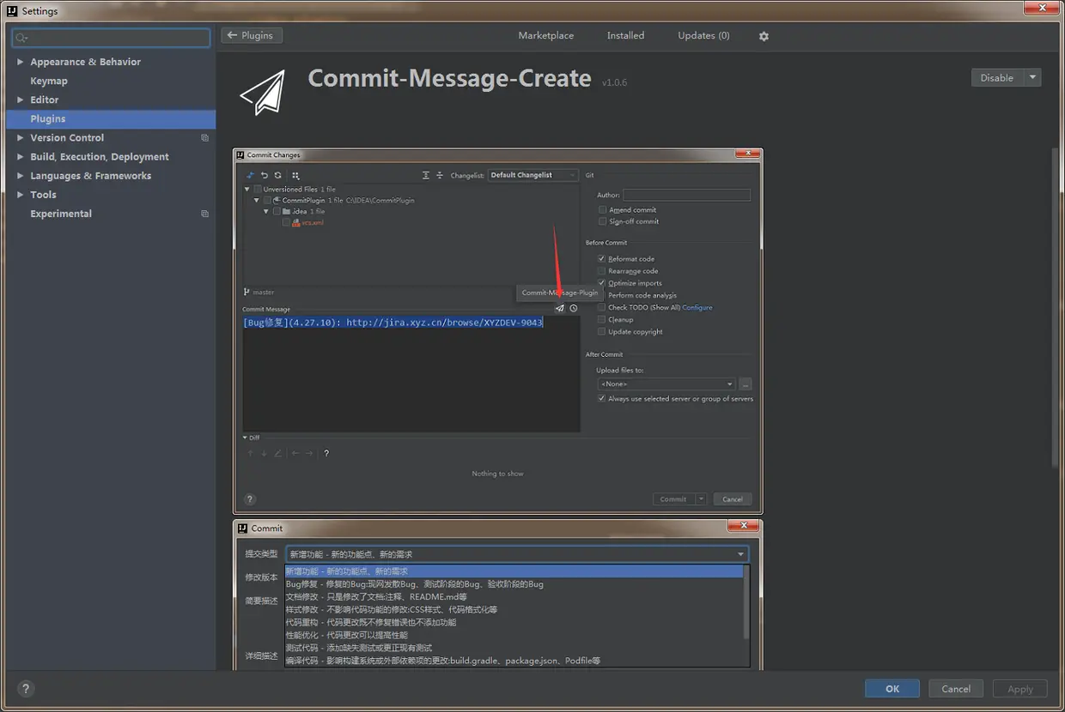Choose 代码重构 option in commit type list
Viewport: 1065px width, 712px height.
click(x=514, y=622)
